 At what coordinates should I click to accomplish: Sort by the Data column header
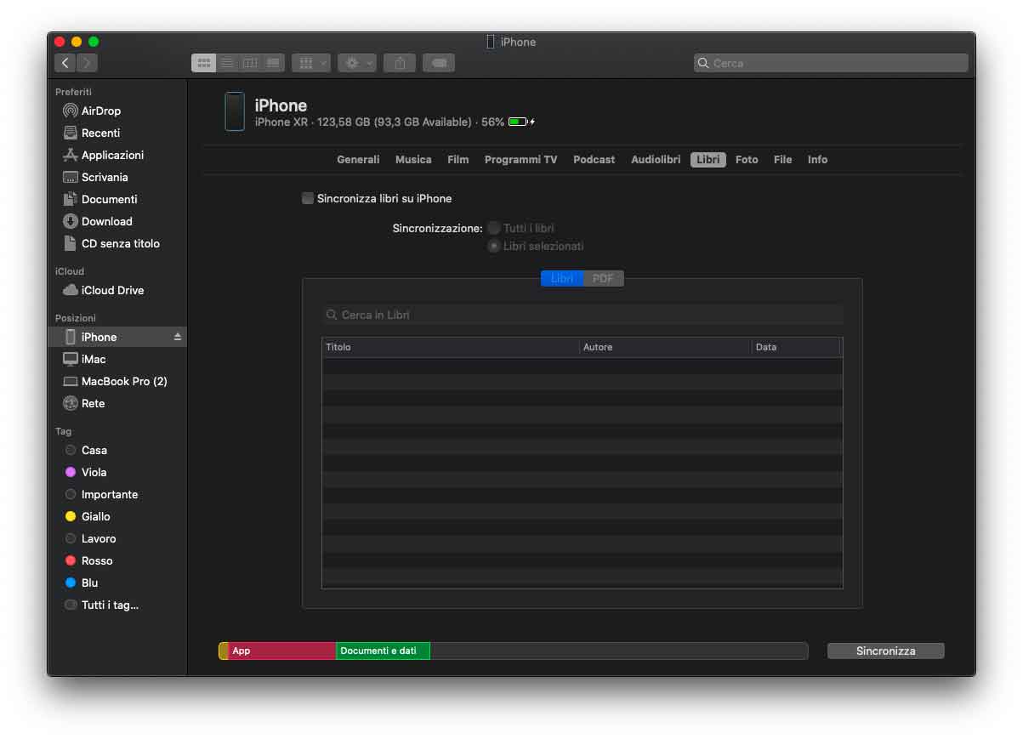[797, 347]
